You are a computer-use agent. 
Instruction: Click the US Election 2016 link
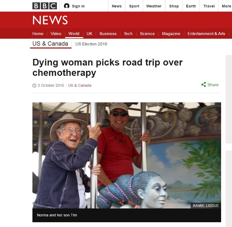[91, 44]
